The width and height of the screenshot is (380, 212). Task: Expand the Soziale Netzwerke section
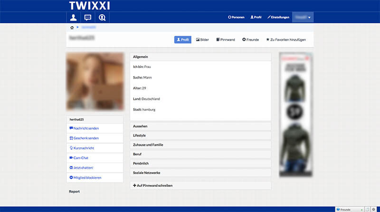coord(200,173)
